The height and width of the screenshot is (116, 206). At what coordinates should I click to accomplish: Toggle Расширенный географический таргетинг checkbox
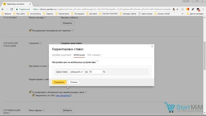(30, 30)
